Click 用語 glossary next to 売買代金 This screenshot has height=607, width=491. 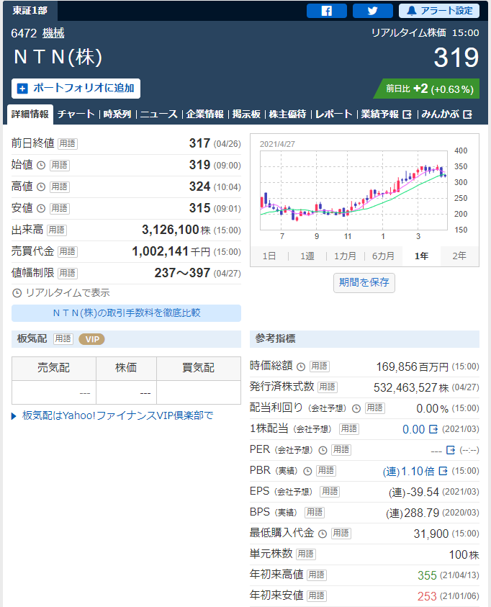(x=68, y=252)
